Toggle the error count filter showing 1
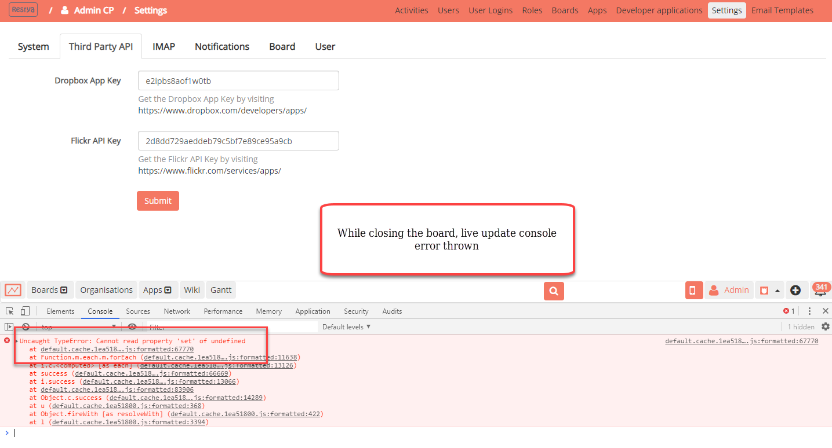832x448 pixels. coord(788,311)
